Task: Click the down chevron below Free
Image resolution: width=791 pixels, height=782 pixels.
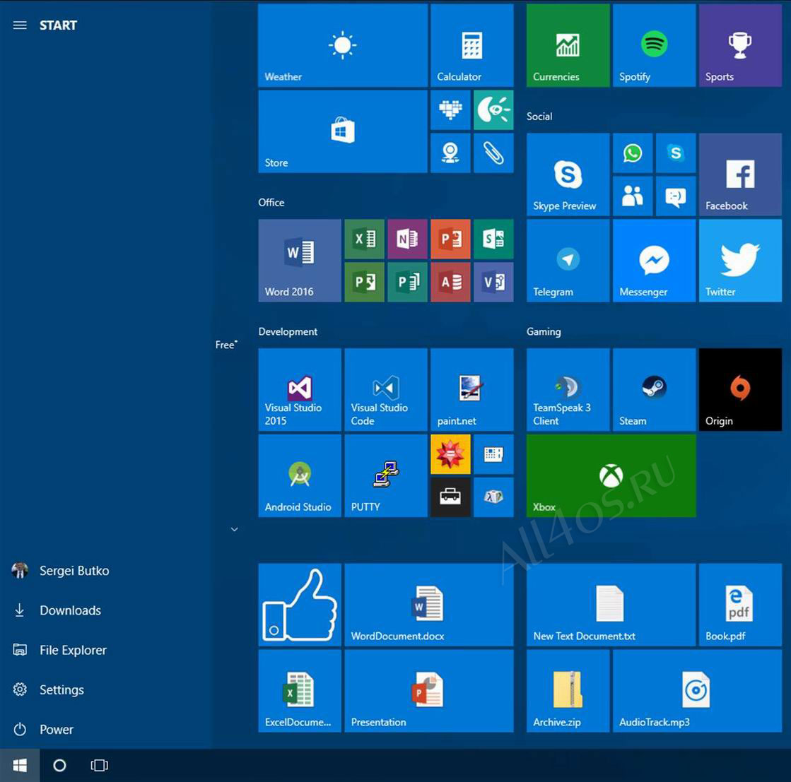Action: 234,529
